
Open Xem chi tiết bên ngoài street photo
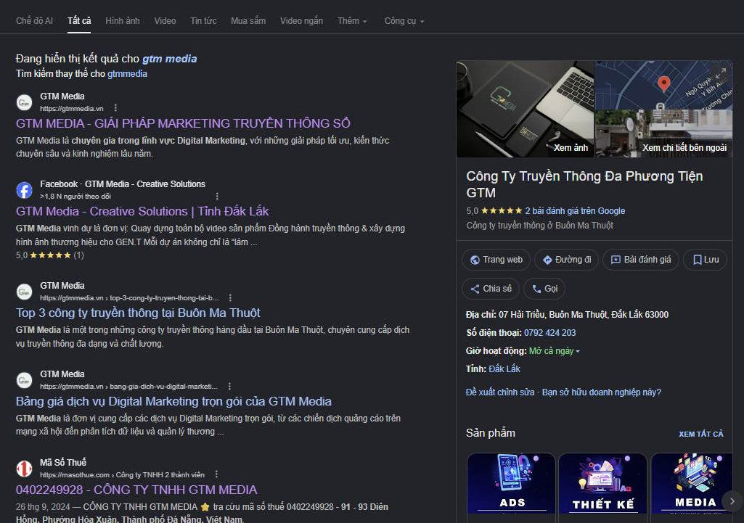(664, 133)
